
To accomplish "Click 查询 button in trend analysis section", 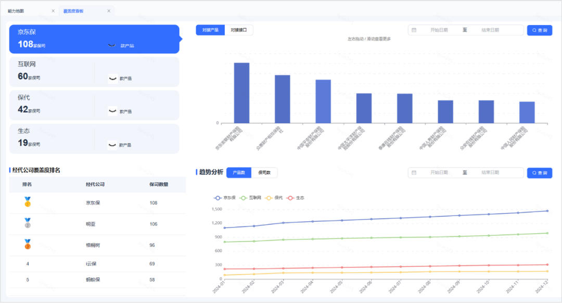I will 540,172.
